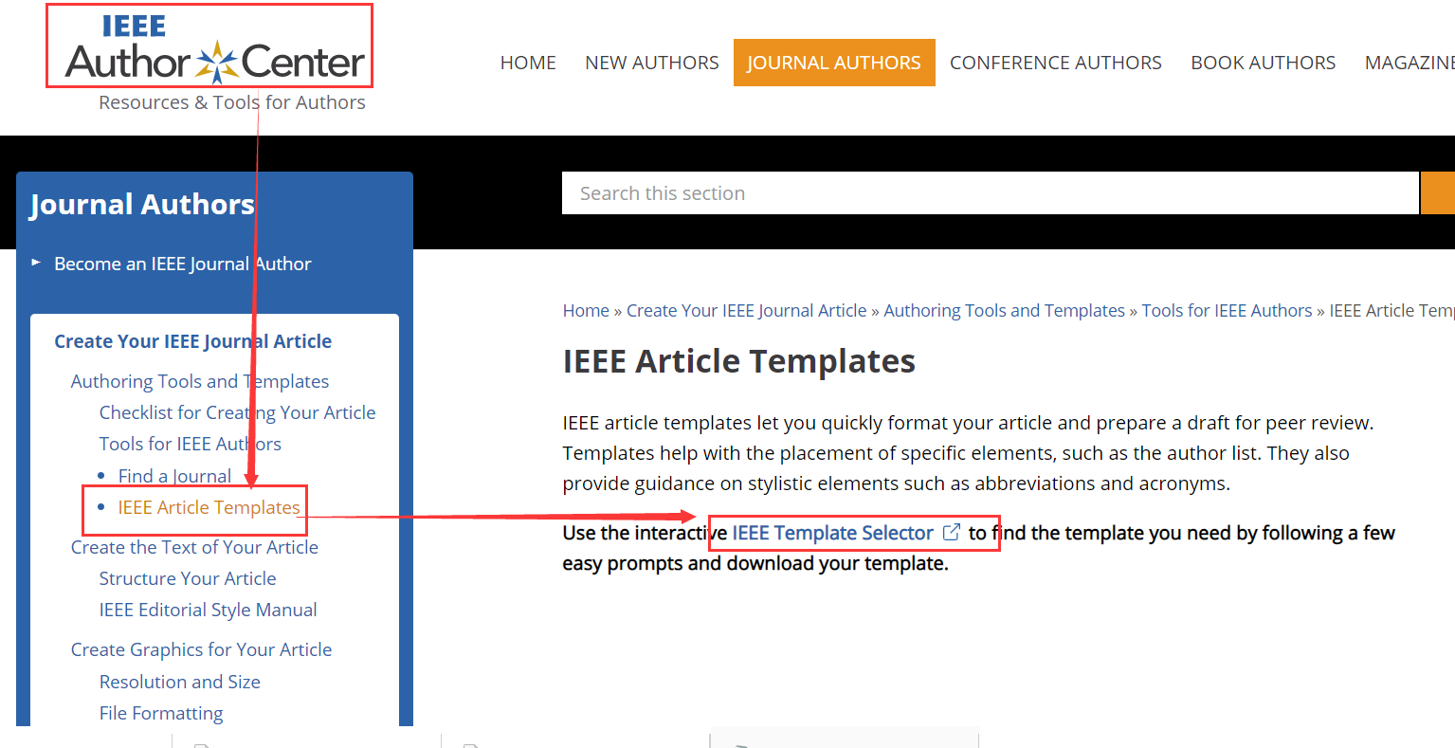Open the HOME menu item
The image size is (1455, 748).
(528, 63)
